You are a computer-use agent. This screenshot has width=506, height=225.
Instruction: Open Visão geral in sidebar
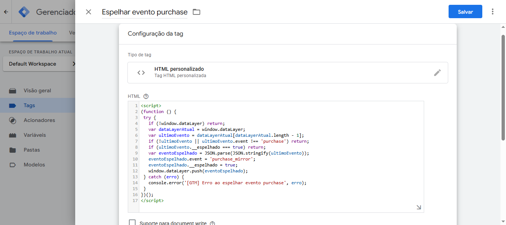pos(37,90)
